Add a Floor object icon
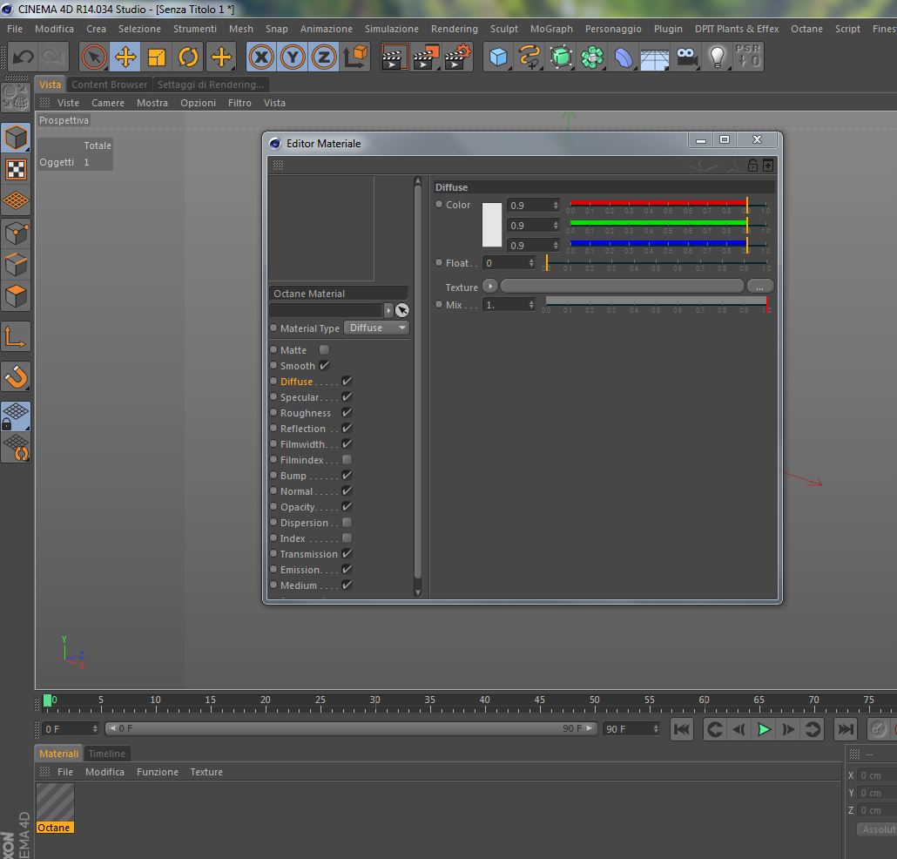The image size is (897, 859). (654, 57)
